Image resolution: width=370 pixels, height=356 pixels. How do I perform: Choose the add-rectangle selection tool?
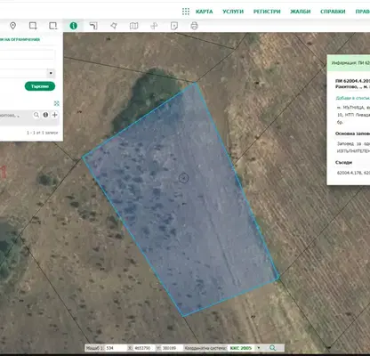pos(33,26)
